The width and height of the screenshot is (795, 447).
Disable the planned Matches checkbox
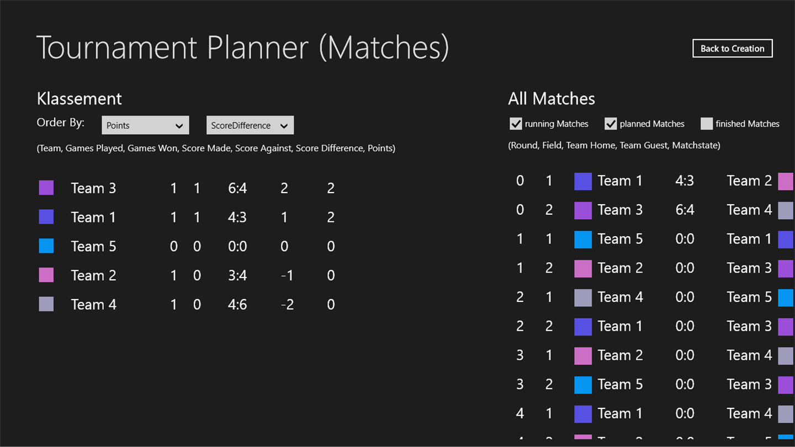(611, 124)
